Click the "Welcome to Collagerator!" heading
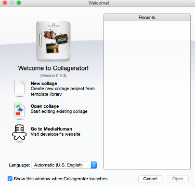The height and width of the screenshot is (187, 195). click(x=53, y=68)
